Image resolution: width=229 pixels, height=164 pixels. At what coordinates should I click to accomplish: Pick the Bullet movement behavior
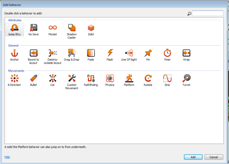[x=33, y=80]
